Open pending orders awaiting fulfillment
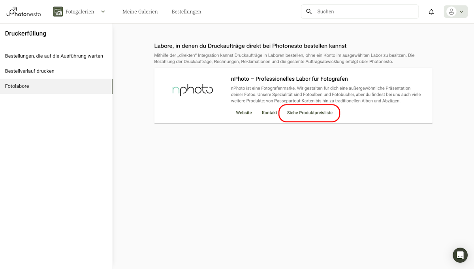 coord(54,56)
